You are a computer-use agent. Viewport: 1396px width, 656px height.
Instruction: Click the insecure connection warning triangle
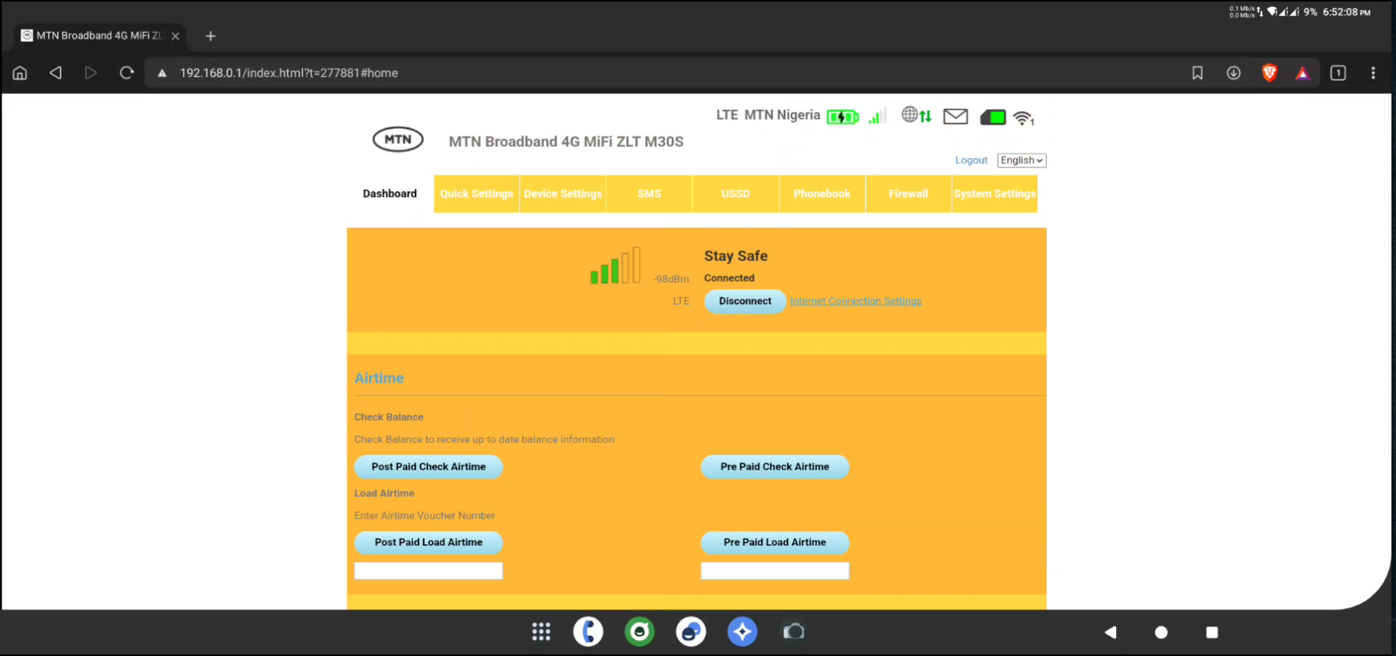(x=162, y=73)
